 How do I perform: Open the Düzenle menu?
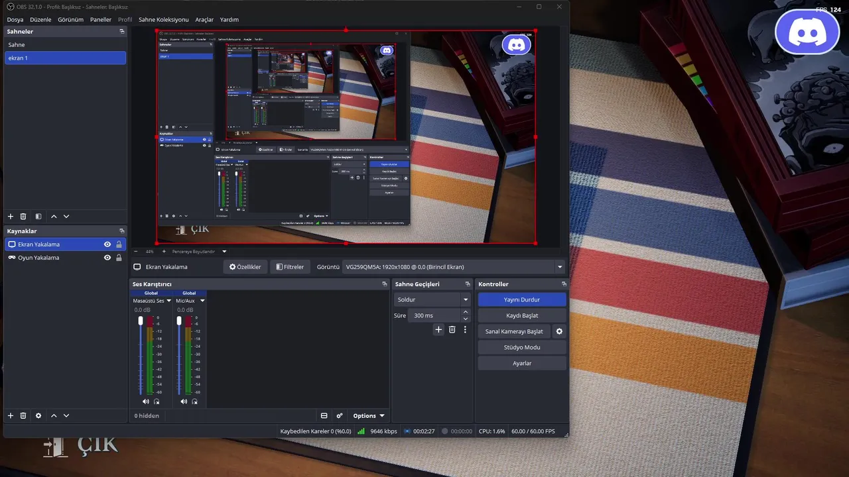tap(40, 19)
